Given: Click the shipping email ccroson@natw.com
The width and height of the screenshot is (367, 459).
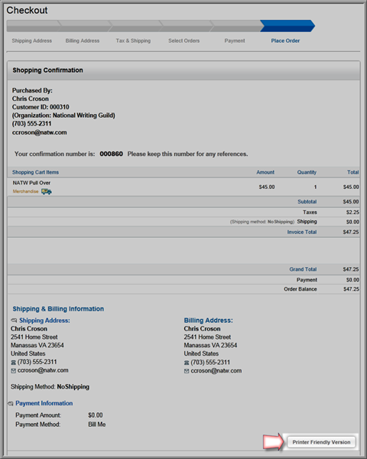Looking at the screenshot, I should [x=43, y=370].
